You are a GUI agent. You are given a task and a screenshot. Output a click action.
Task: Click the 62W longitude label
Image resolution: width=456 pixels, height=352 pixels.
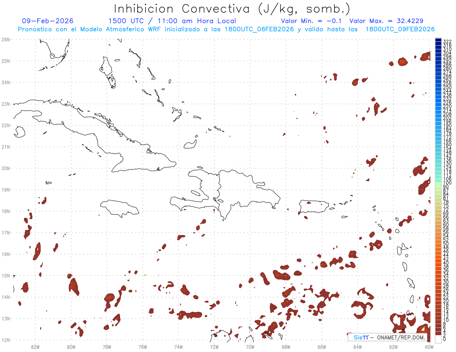(x=394, y=346)
